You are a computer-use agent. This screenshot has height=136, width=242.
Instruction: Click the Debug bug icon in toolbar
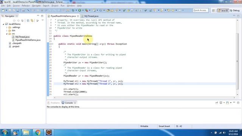73,10
